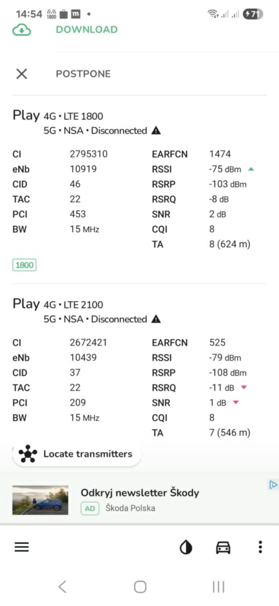Tap the DOWNLOAD text button
The image size is (279, 606).
click(x=87, y=29)
